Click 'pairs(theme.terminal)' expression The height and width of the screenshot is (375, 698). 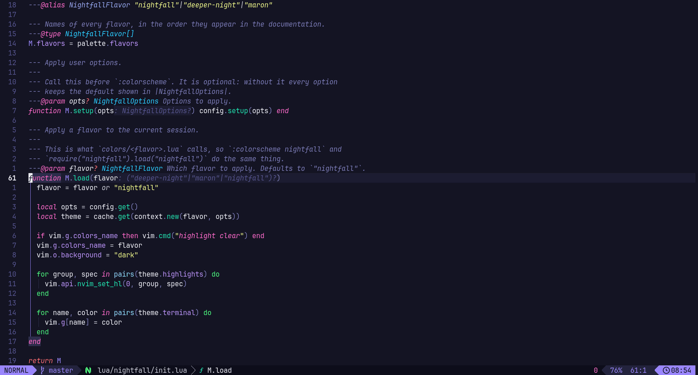[x=157, y=313]
